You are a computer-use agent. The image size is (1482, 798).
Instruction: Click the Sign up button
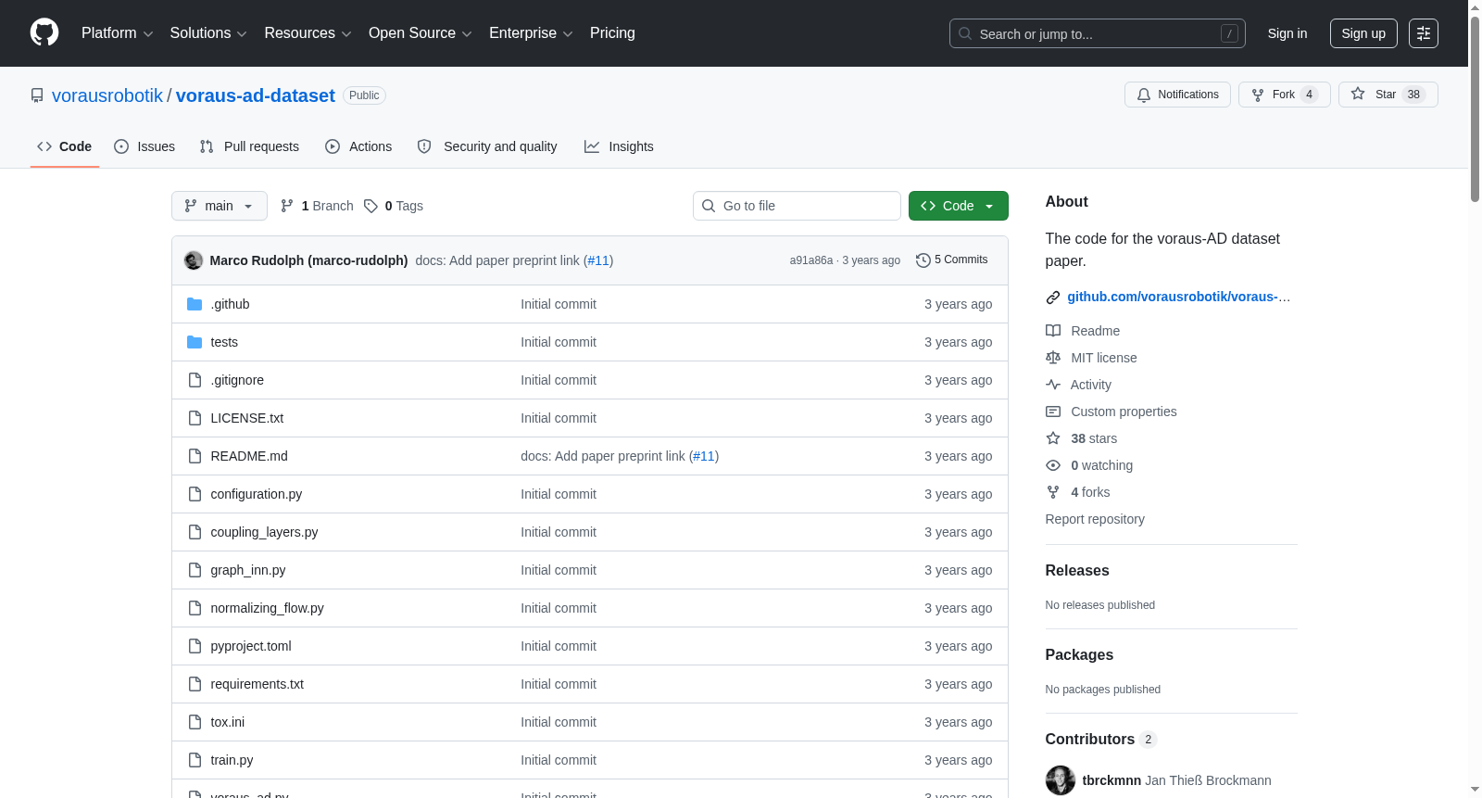point(1363,33)
